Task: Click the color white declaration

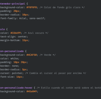Action: click(10, 58)
